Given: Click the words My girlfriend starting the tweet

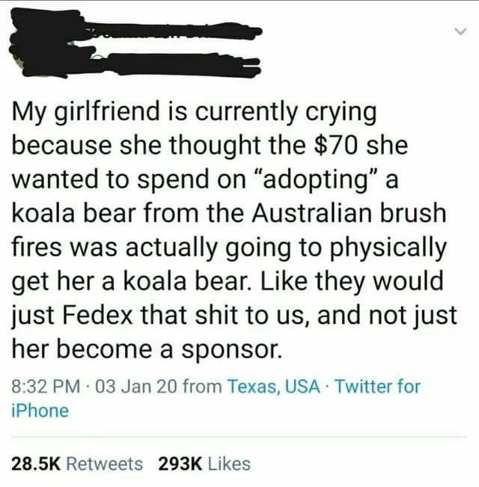Looking at the screenshot, I should 86,112.
